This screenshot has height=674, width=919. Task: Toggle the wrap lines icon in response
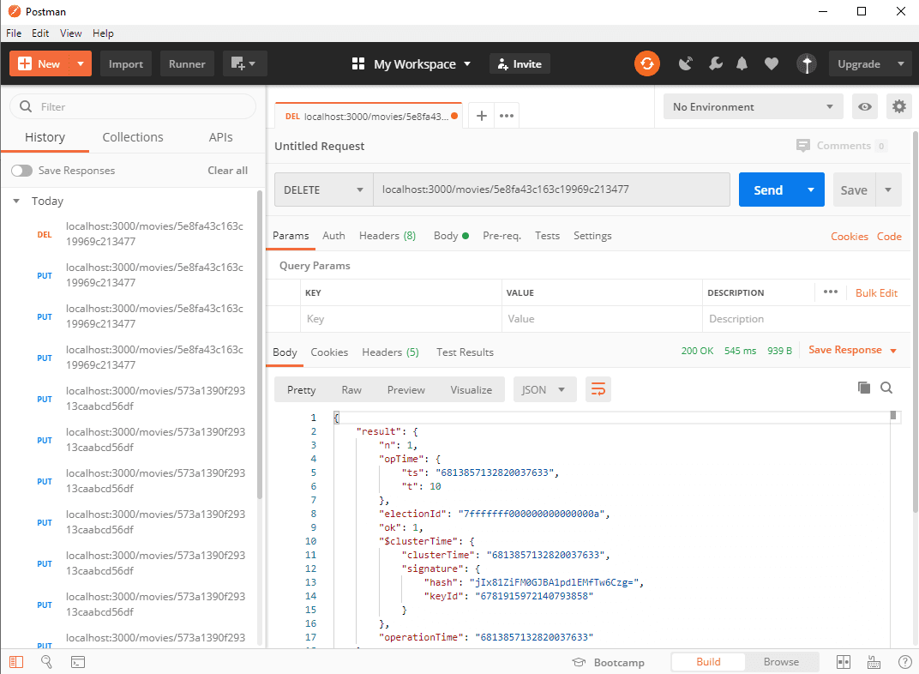598,389
